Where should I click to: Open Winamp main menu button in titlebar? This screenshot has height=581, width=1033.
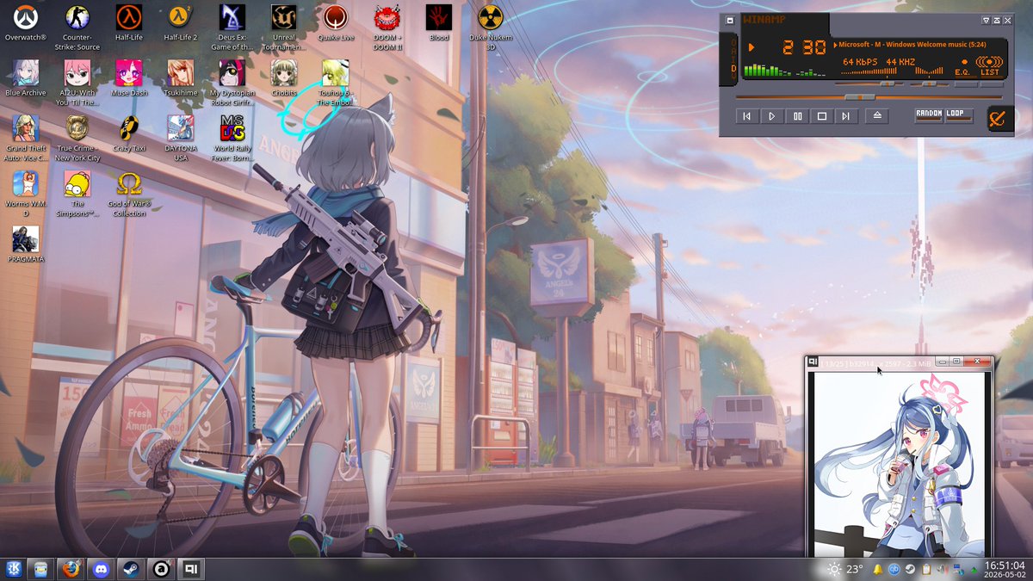(x=730, y=20)
